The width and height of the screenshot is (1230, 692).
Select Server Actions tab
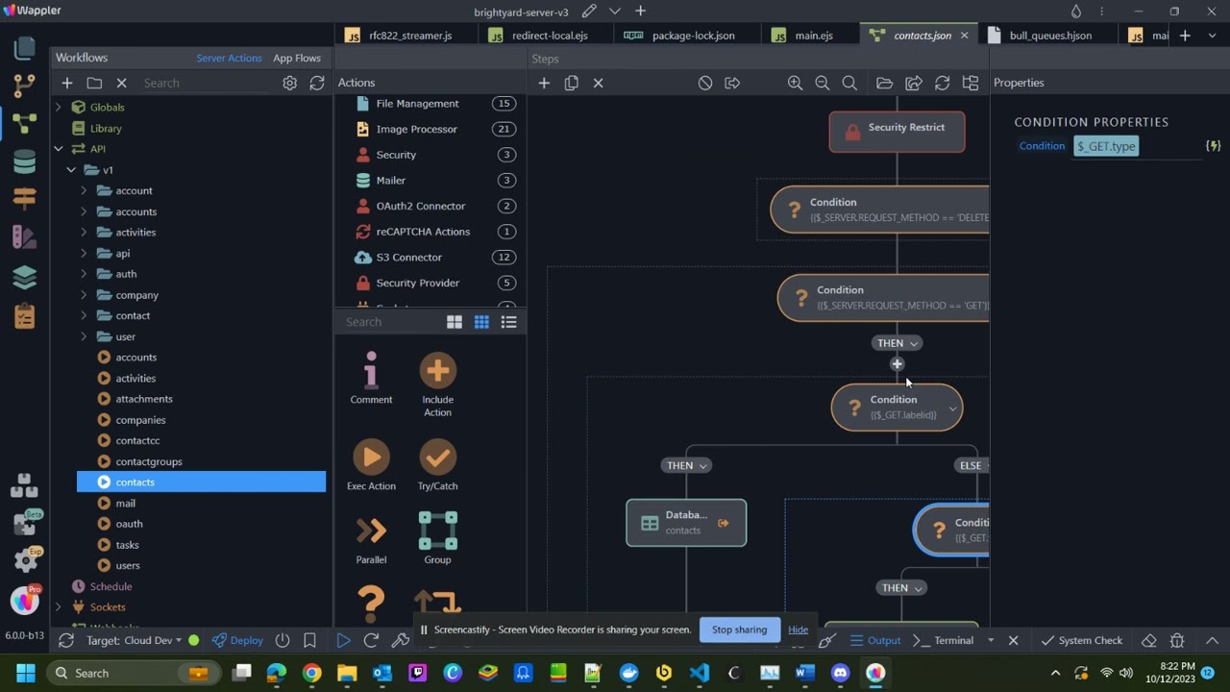coord(229,58)
